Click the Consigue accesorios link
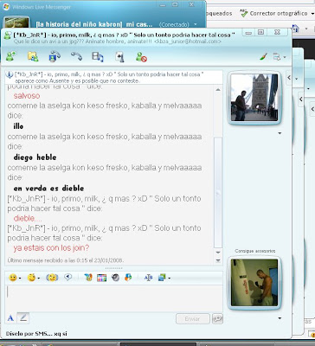 pyautogui.click(x=254, y=251)
